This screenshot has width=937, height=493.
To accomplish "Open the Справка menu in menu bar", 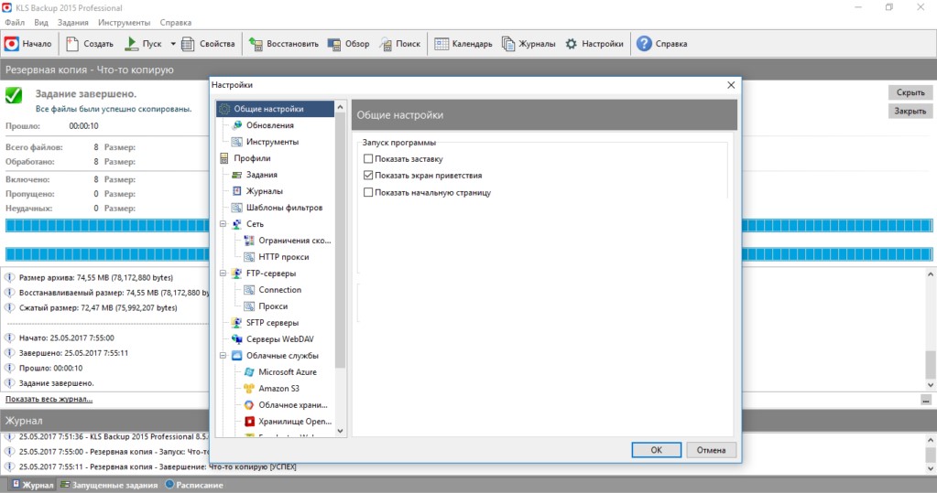I will click(176, 23).
